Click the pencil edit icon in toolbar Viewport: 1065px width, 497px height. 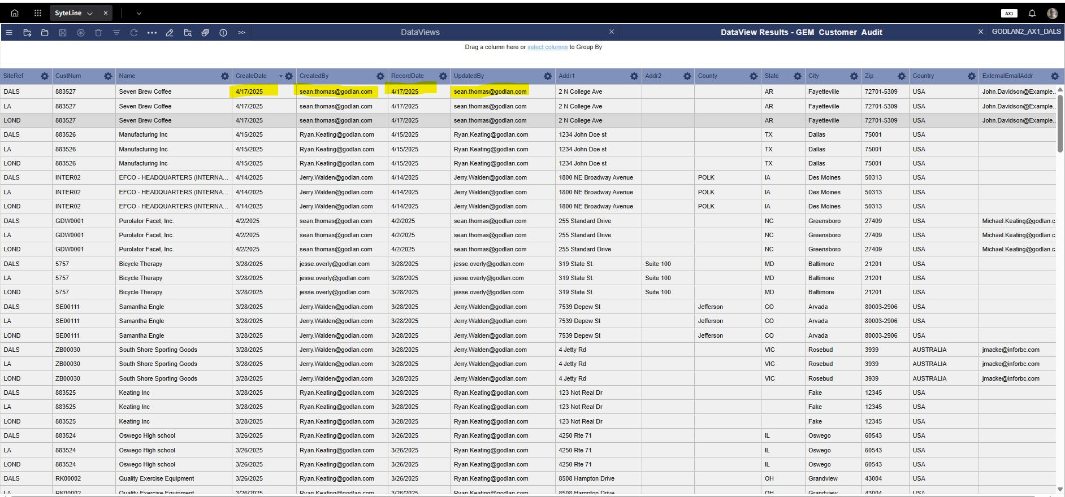170,33
